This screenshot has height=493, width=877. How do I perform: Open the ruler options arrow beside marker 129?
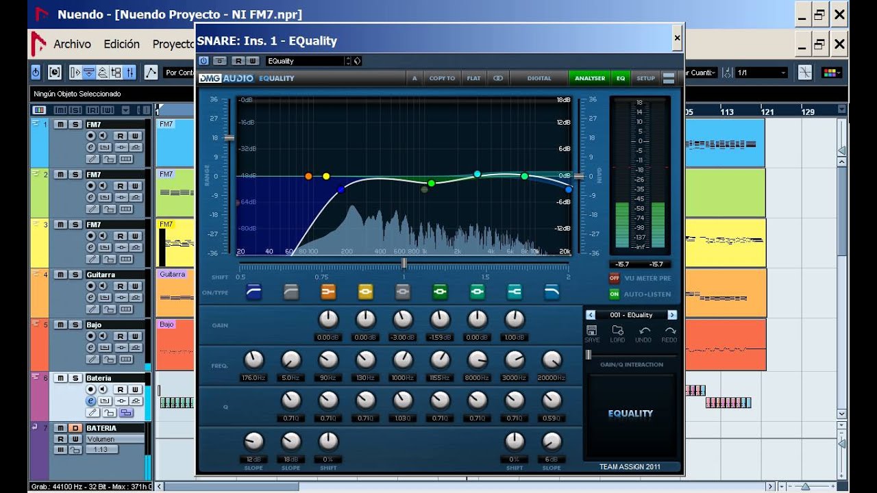coord(842,110)
